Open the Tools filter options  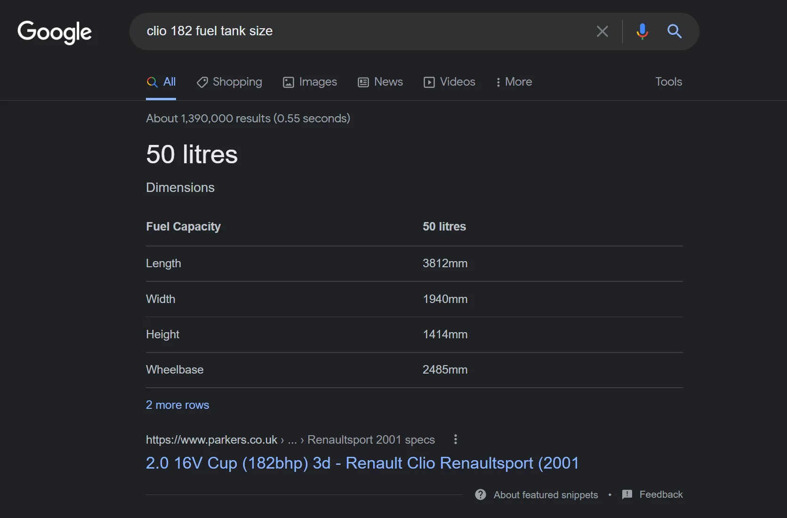pyautogui.click(x=668, y=82)
